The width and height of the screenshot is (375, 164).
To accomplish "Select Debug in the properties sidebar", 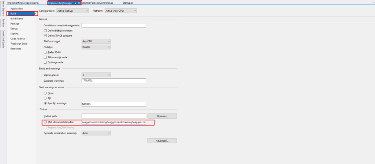I will (x=14, y=29).
